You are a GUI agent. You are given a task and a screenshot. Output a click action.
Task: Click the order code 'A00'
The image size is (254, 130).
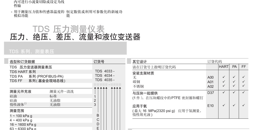click(211, 77)
